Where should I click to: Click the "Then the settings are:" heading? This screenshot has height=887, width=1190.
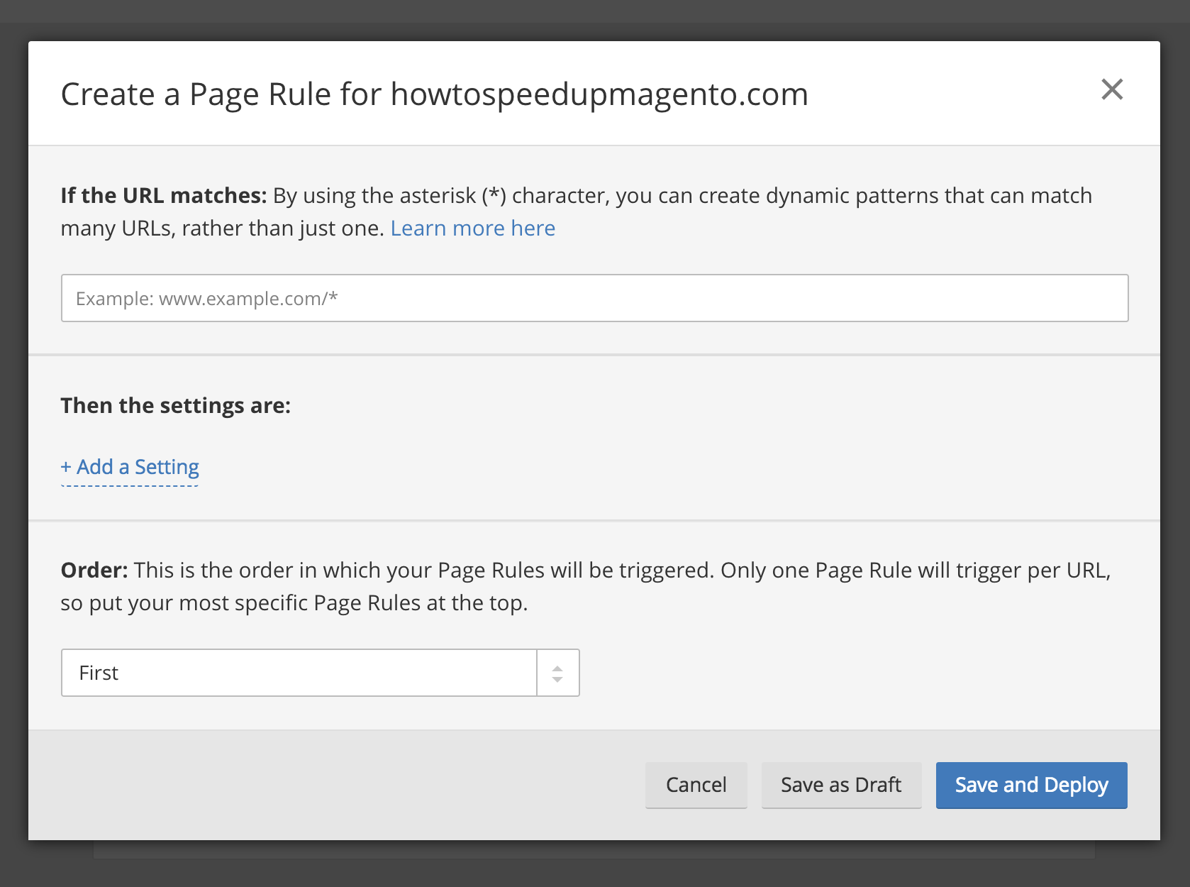(x=176, y=406)
